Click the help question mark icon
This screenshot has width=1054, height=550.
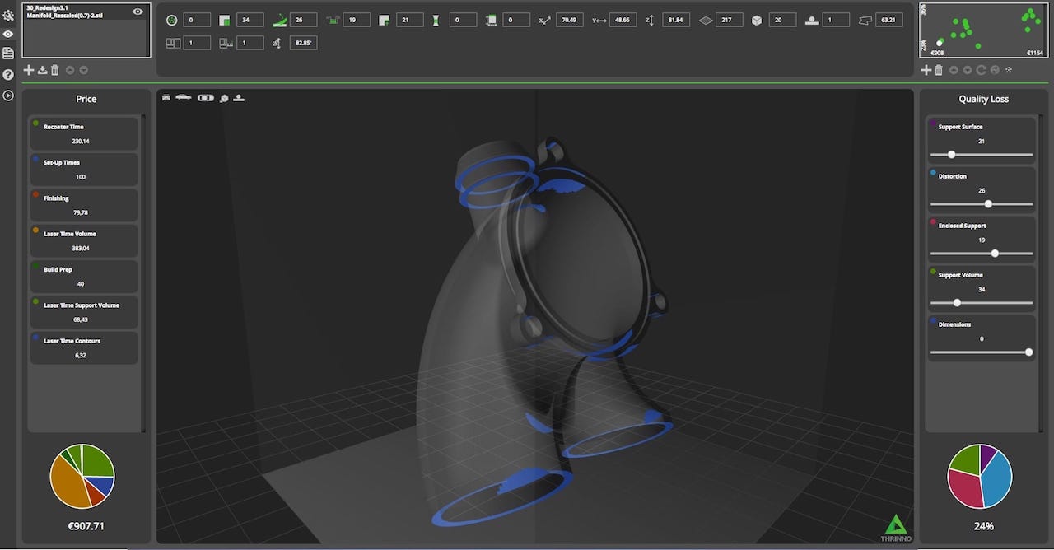8,75
